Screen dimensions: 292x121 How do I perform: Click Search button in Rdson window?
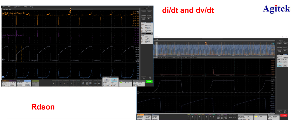285,47
